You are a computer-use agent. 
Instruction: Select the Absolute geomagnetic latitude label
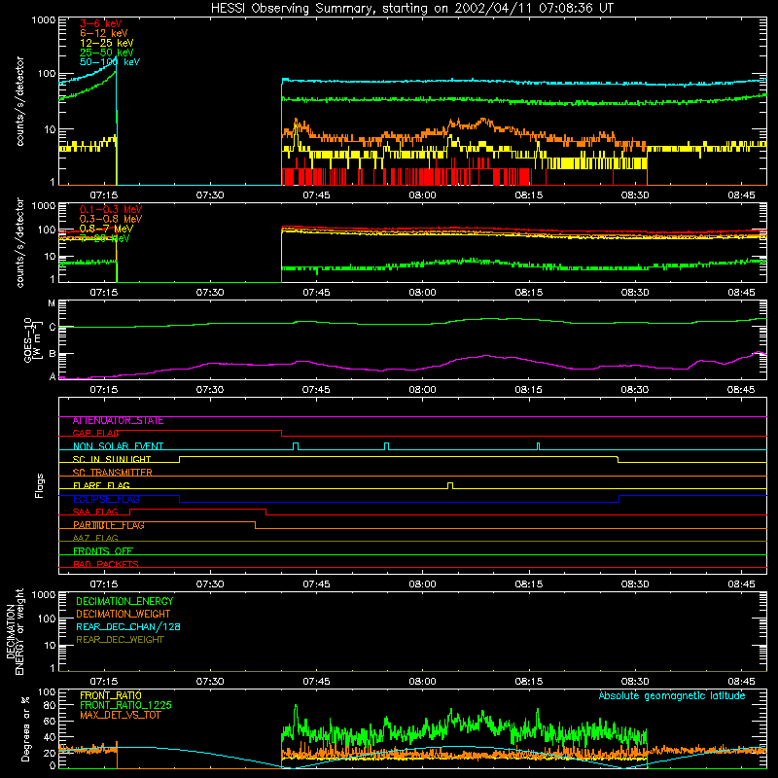click(x=672, y=696)
